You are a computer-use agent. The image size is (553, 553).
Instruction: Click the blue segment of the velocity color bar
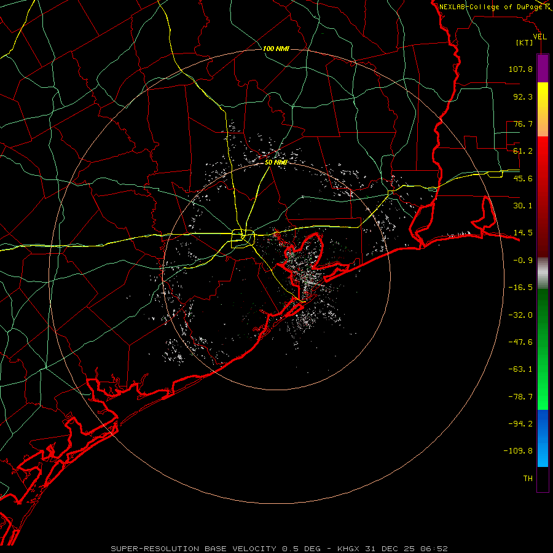(543, 438)
